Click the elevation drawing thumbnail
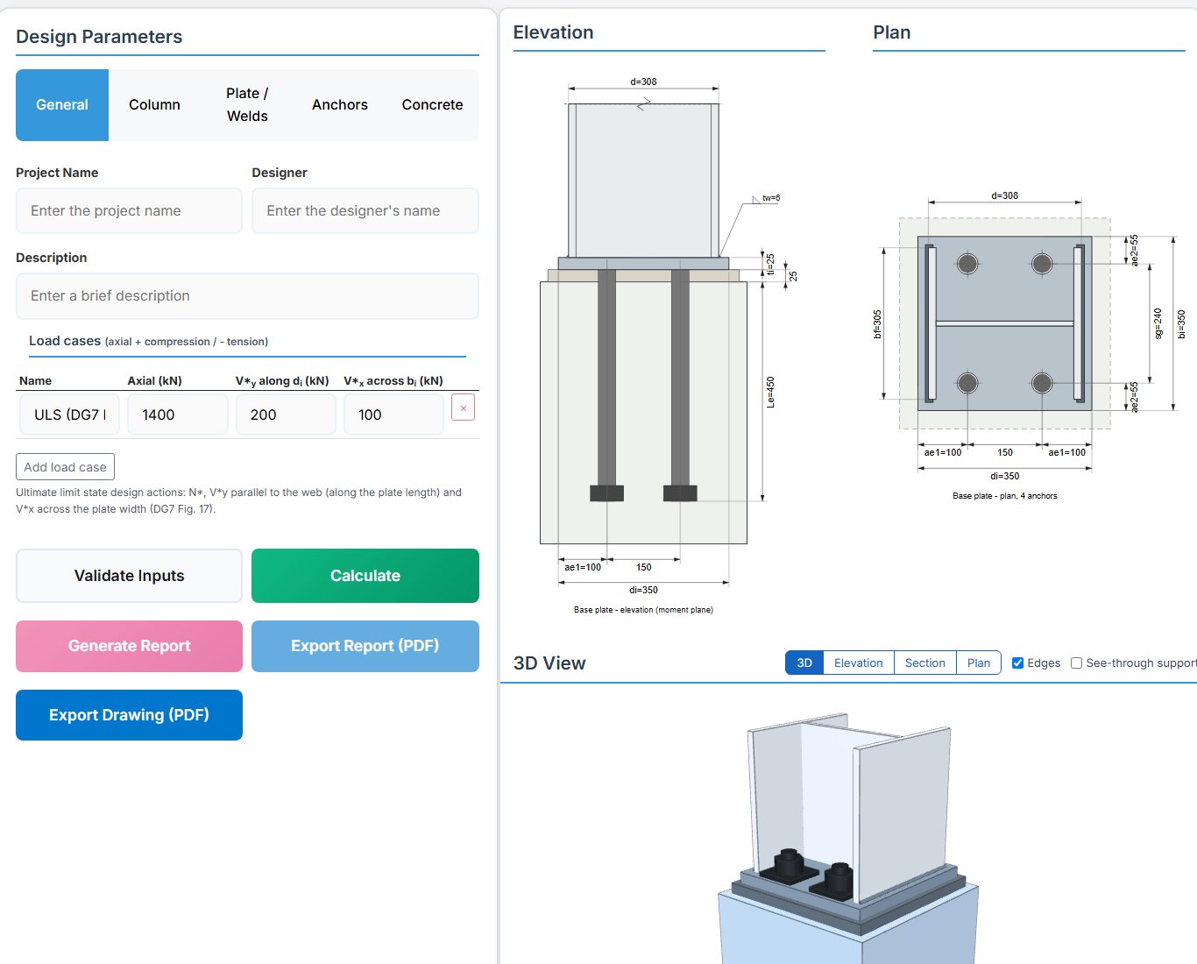The width and height of the screenshot is (1197, 964). pyautogui.click(x=668, y=345)
